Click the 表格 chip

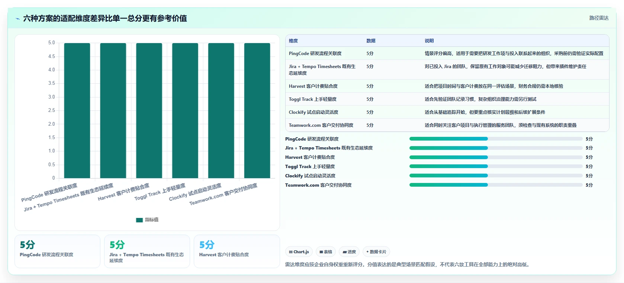326,252
